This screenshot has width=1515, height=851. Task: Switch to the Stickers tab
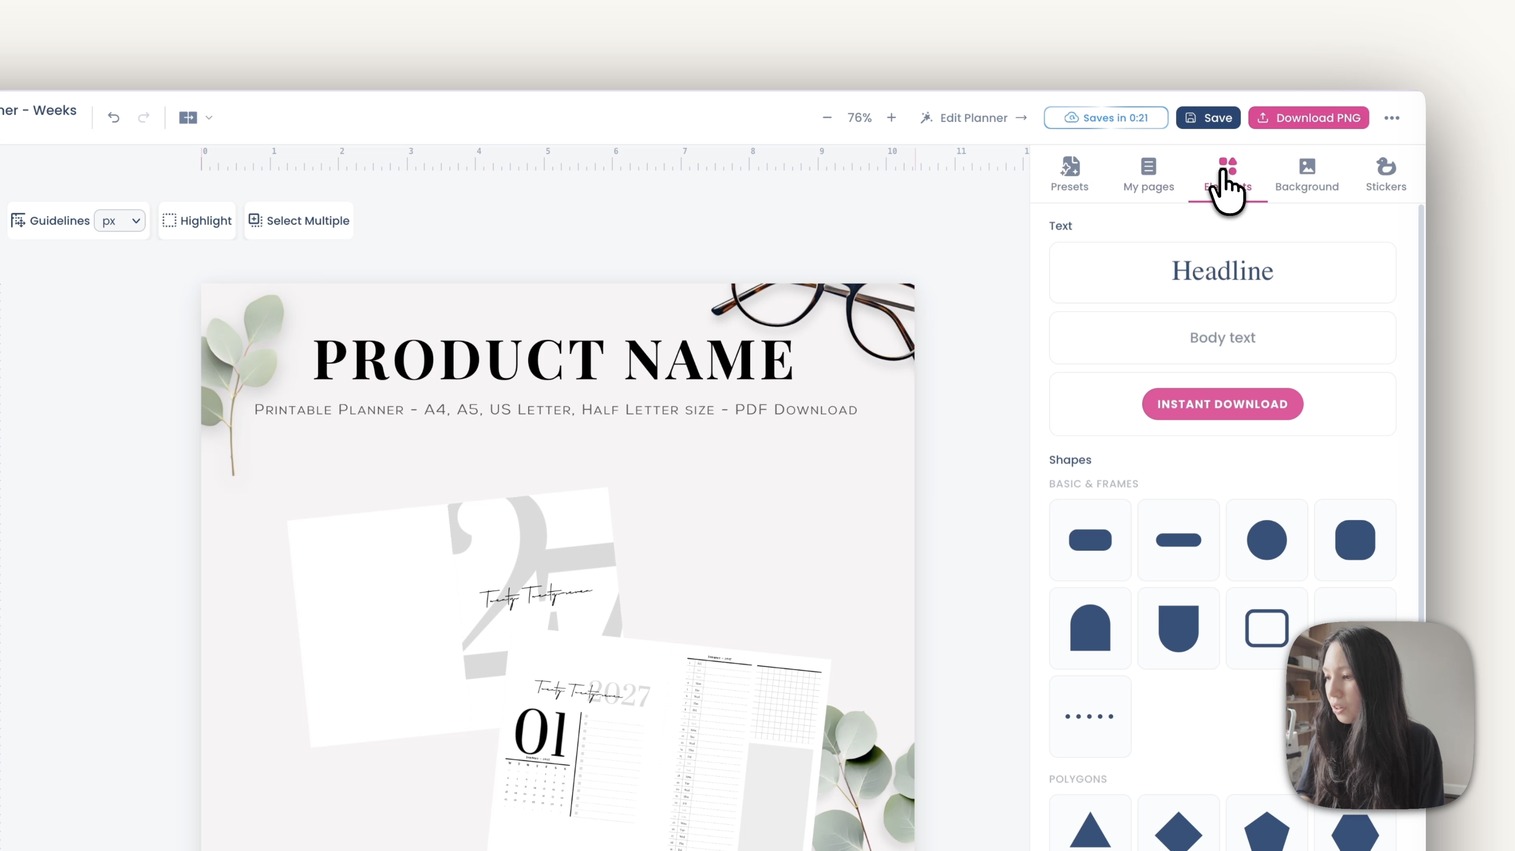point(1385,175)
